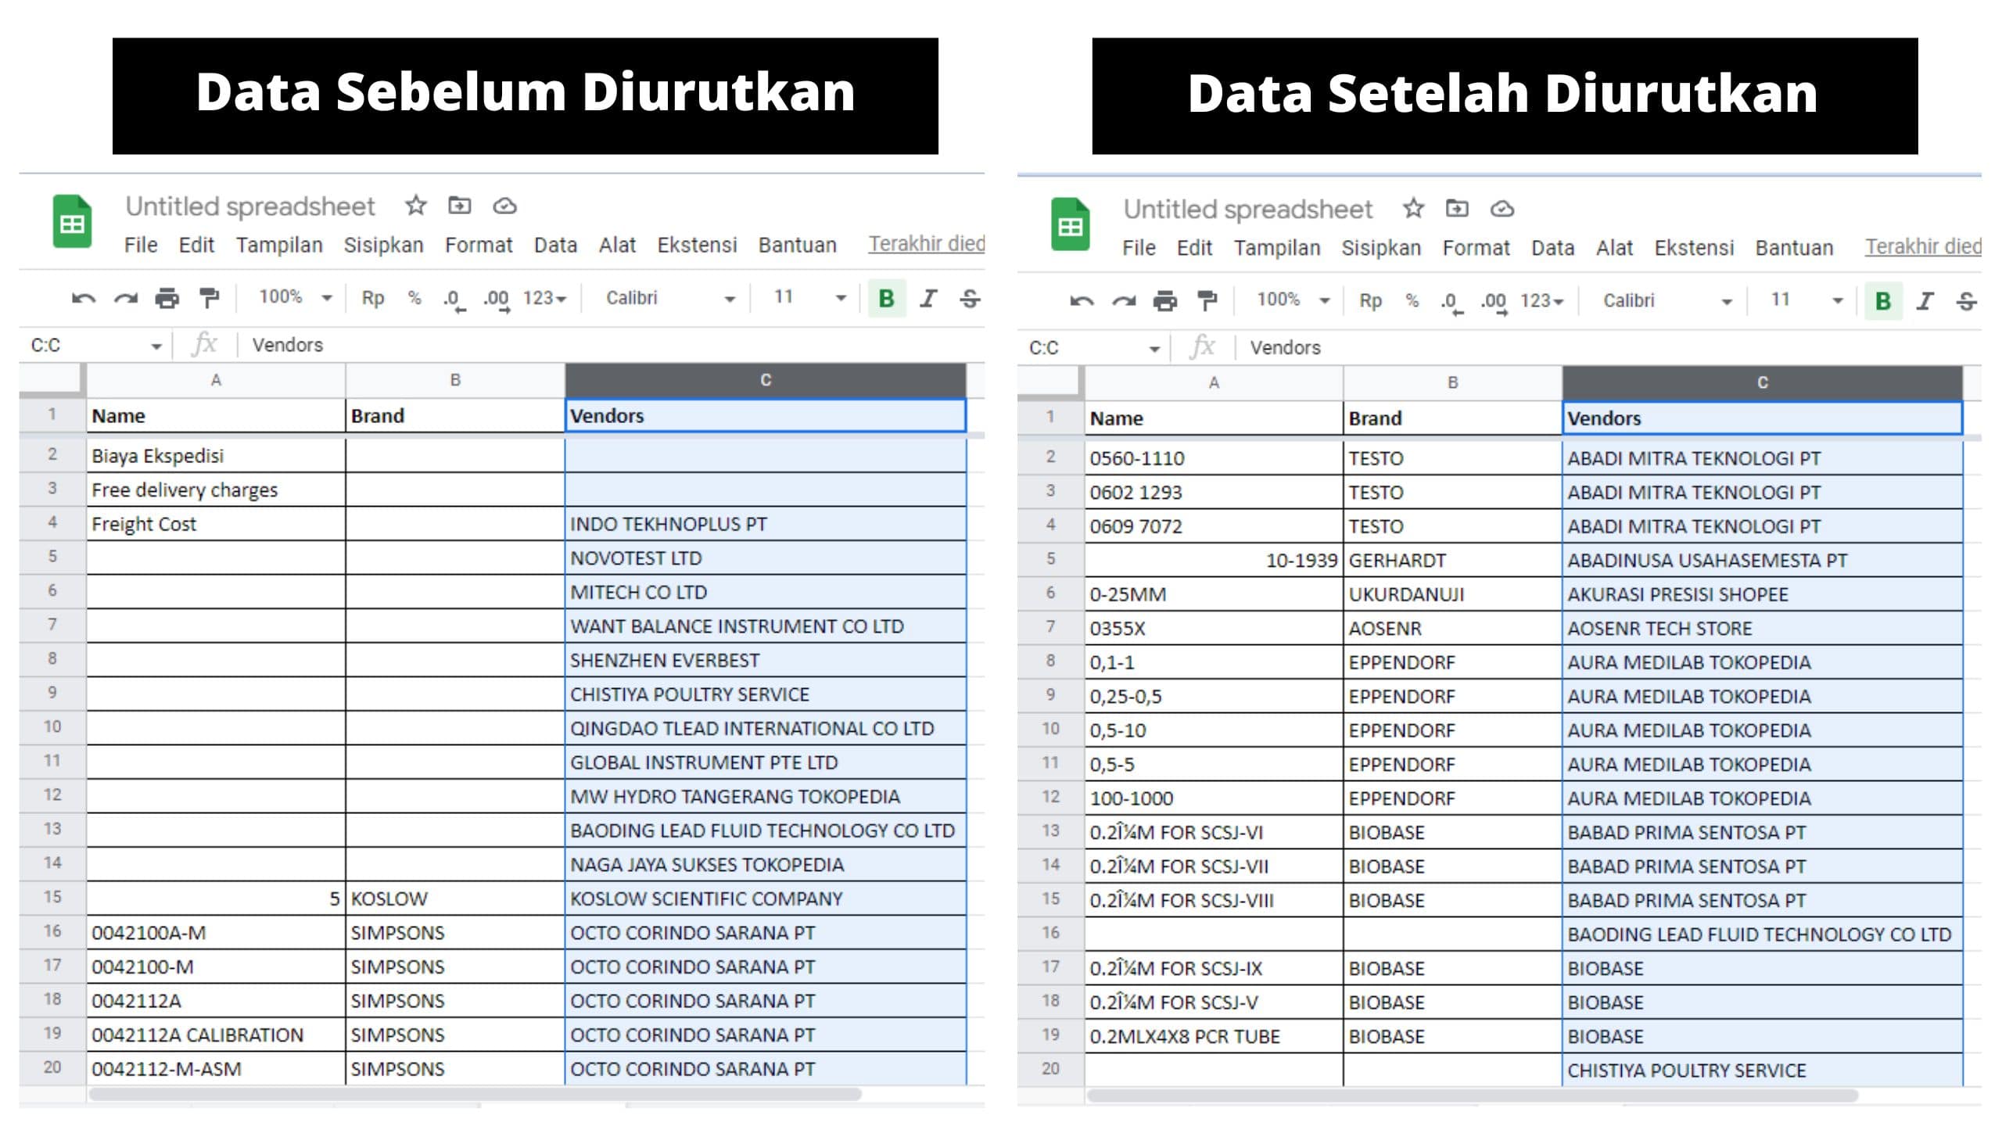Click Redo in the right spreadsheet toolbar
2002x1126 pixels.
pos(1124,302)
